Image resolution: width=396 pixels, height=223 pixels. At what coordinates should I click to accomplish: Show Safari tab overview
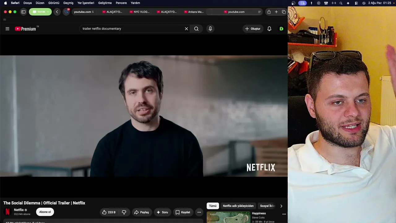tap(284, 12)
